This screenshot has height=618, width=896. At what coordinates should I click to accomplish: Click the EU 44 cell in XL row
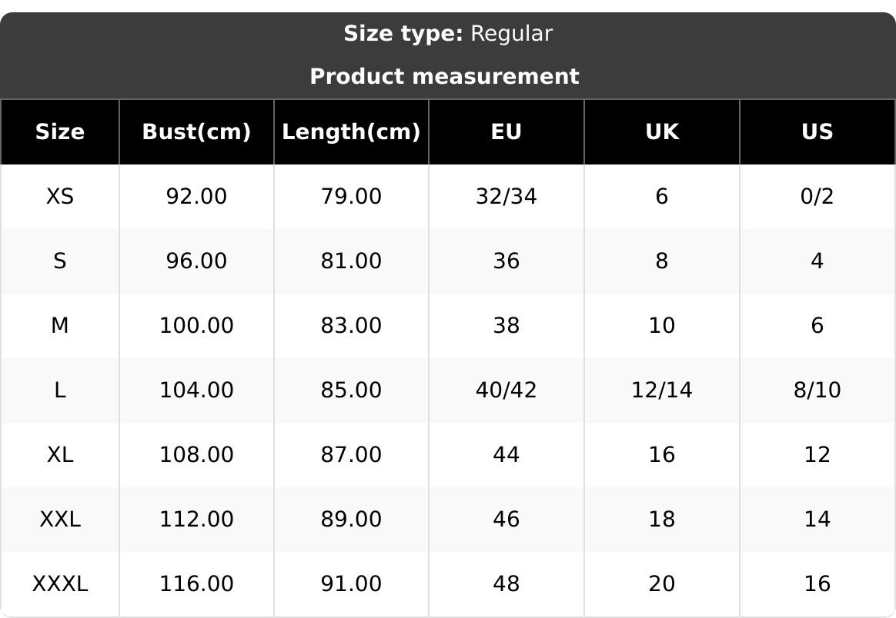507,455
